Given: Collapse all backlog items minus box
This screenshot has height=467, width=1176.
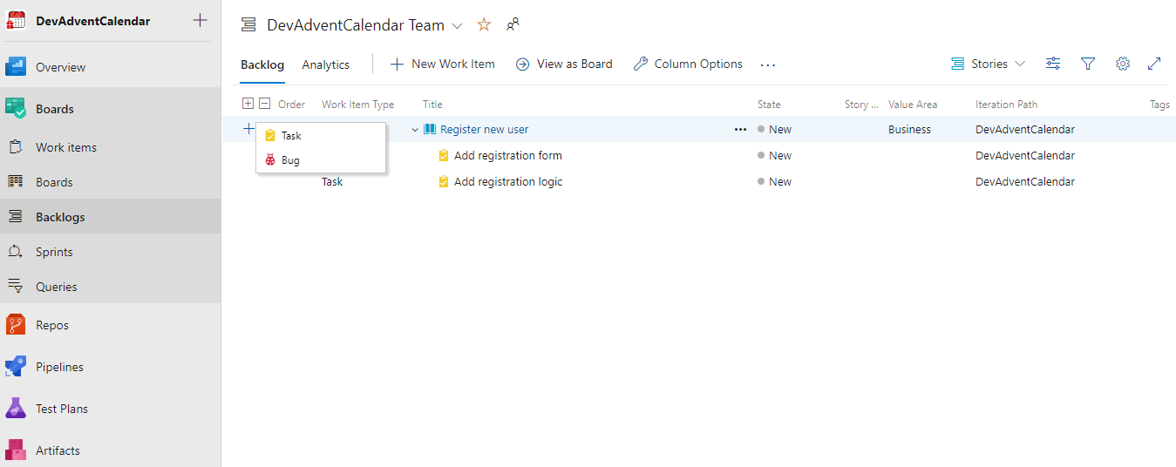Looking at the screenshot, I should [265, 104].
